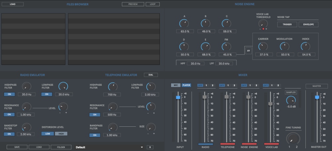Screen dimensions: 332x151
Task: Click the Master Out fader handle
Action: [x=317, y=97]
